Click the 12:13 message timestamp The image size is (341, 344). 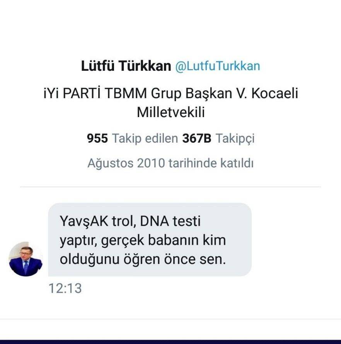click(65, 288)
